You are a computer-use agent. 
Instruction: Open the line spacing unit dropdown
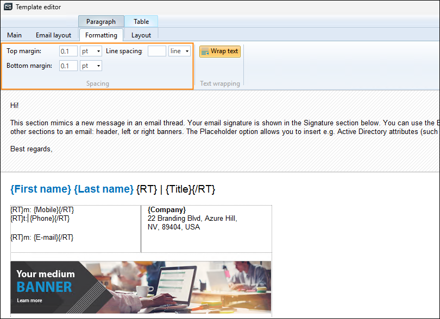coord(185,50)
